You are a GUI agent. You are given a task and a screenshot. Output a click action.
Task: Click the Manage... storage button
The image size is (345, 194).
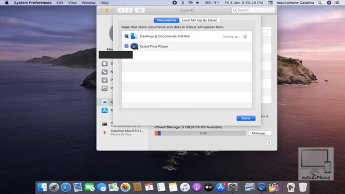[260, 133]
